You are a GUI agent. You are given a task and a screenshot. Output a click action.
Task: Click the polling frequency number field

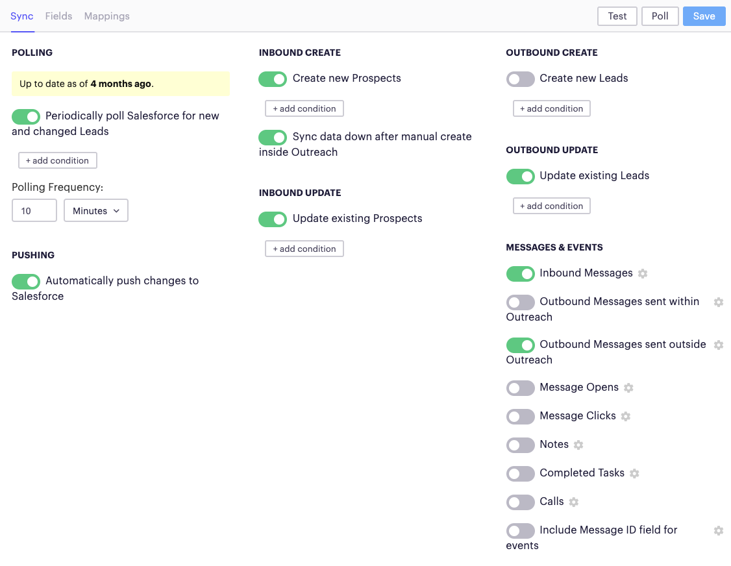34,210
